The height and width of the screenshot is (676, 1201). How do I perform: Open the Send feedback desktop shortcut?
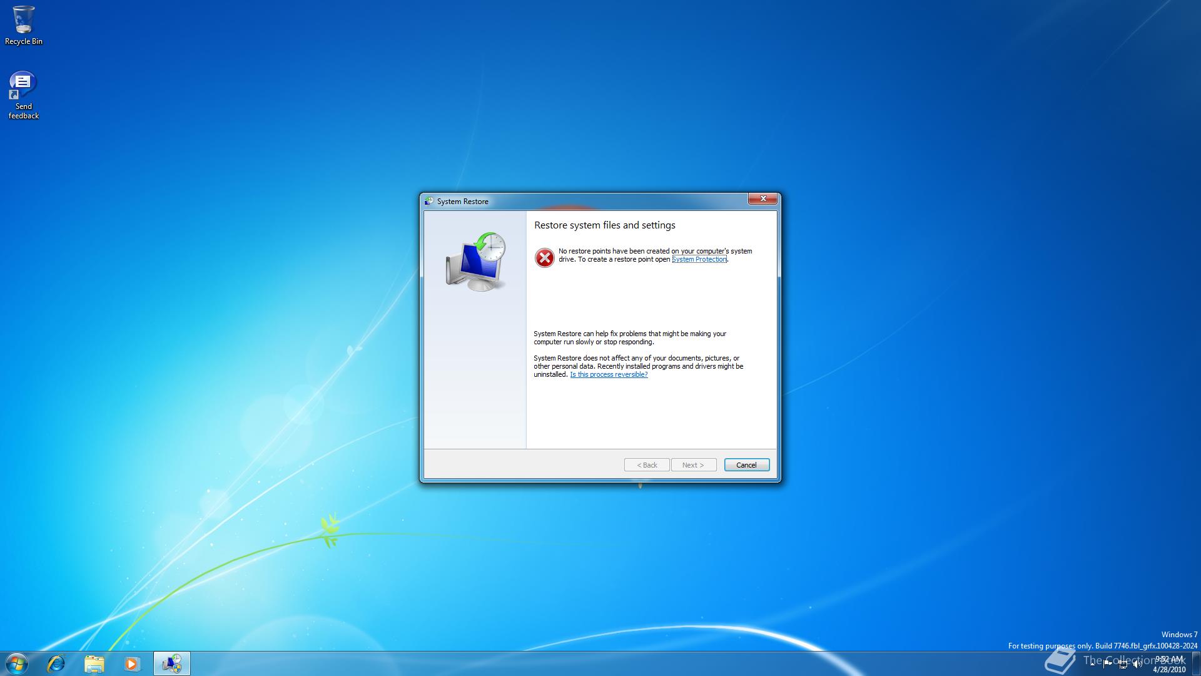click(x=24, y=95)
